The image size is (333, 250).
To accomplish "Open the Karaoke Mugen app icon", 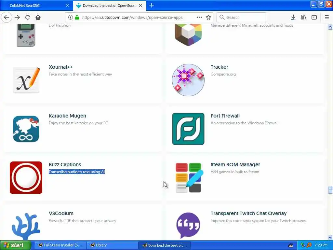I will point(26,129).
